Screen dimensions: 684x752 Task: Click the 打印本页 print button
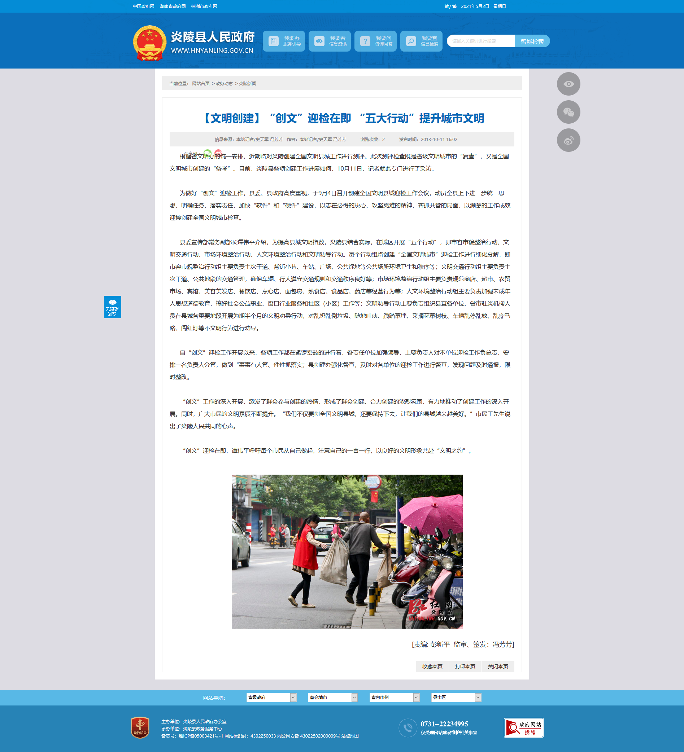click(465, 667)
